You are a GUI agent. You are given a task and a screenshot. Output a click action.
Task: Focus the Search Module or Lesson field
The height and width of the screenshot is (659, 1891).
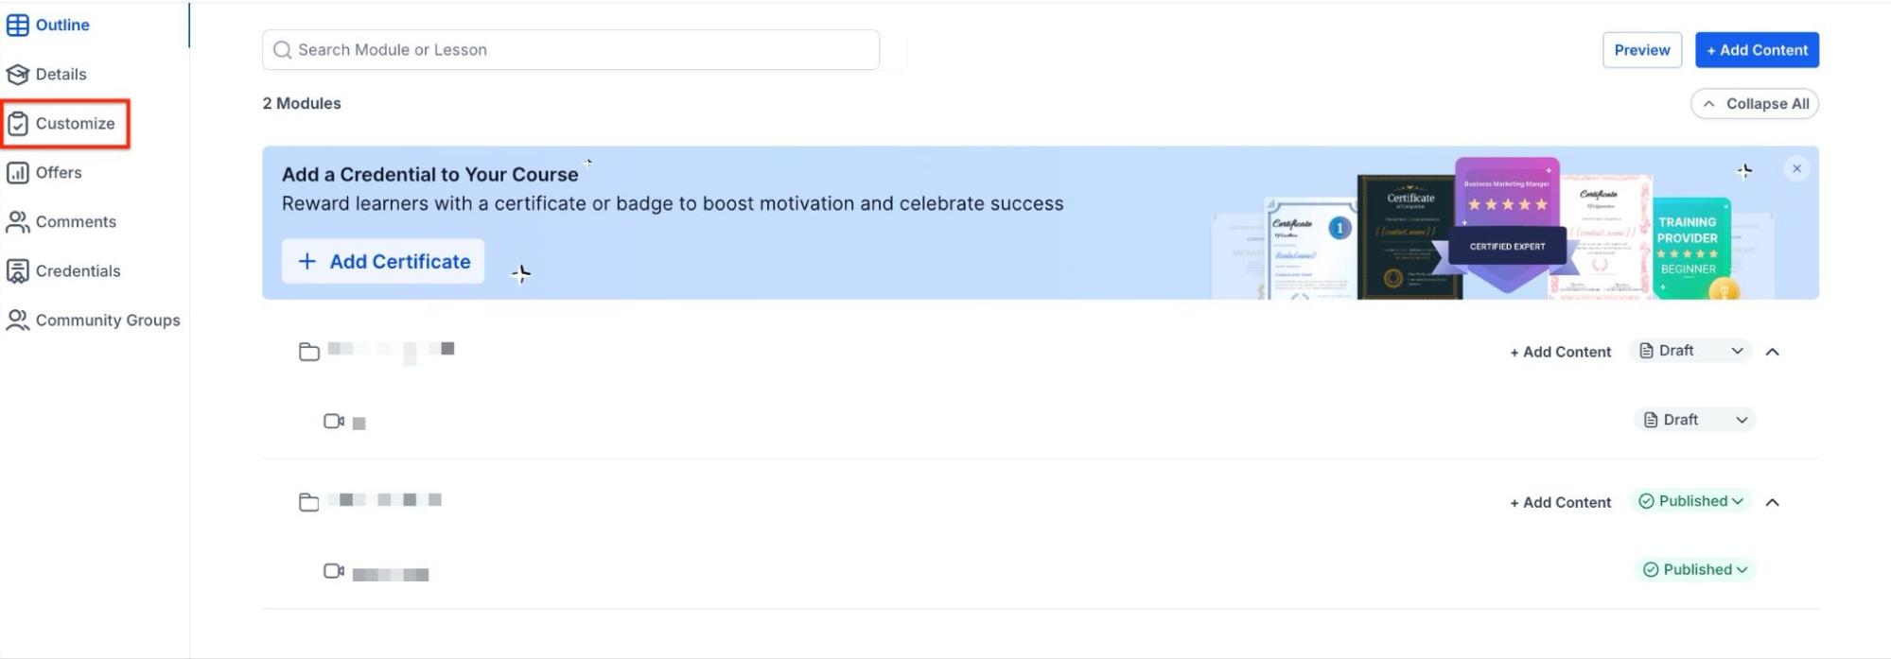coord(570,50)
